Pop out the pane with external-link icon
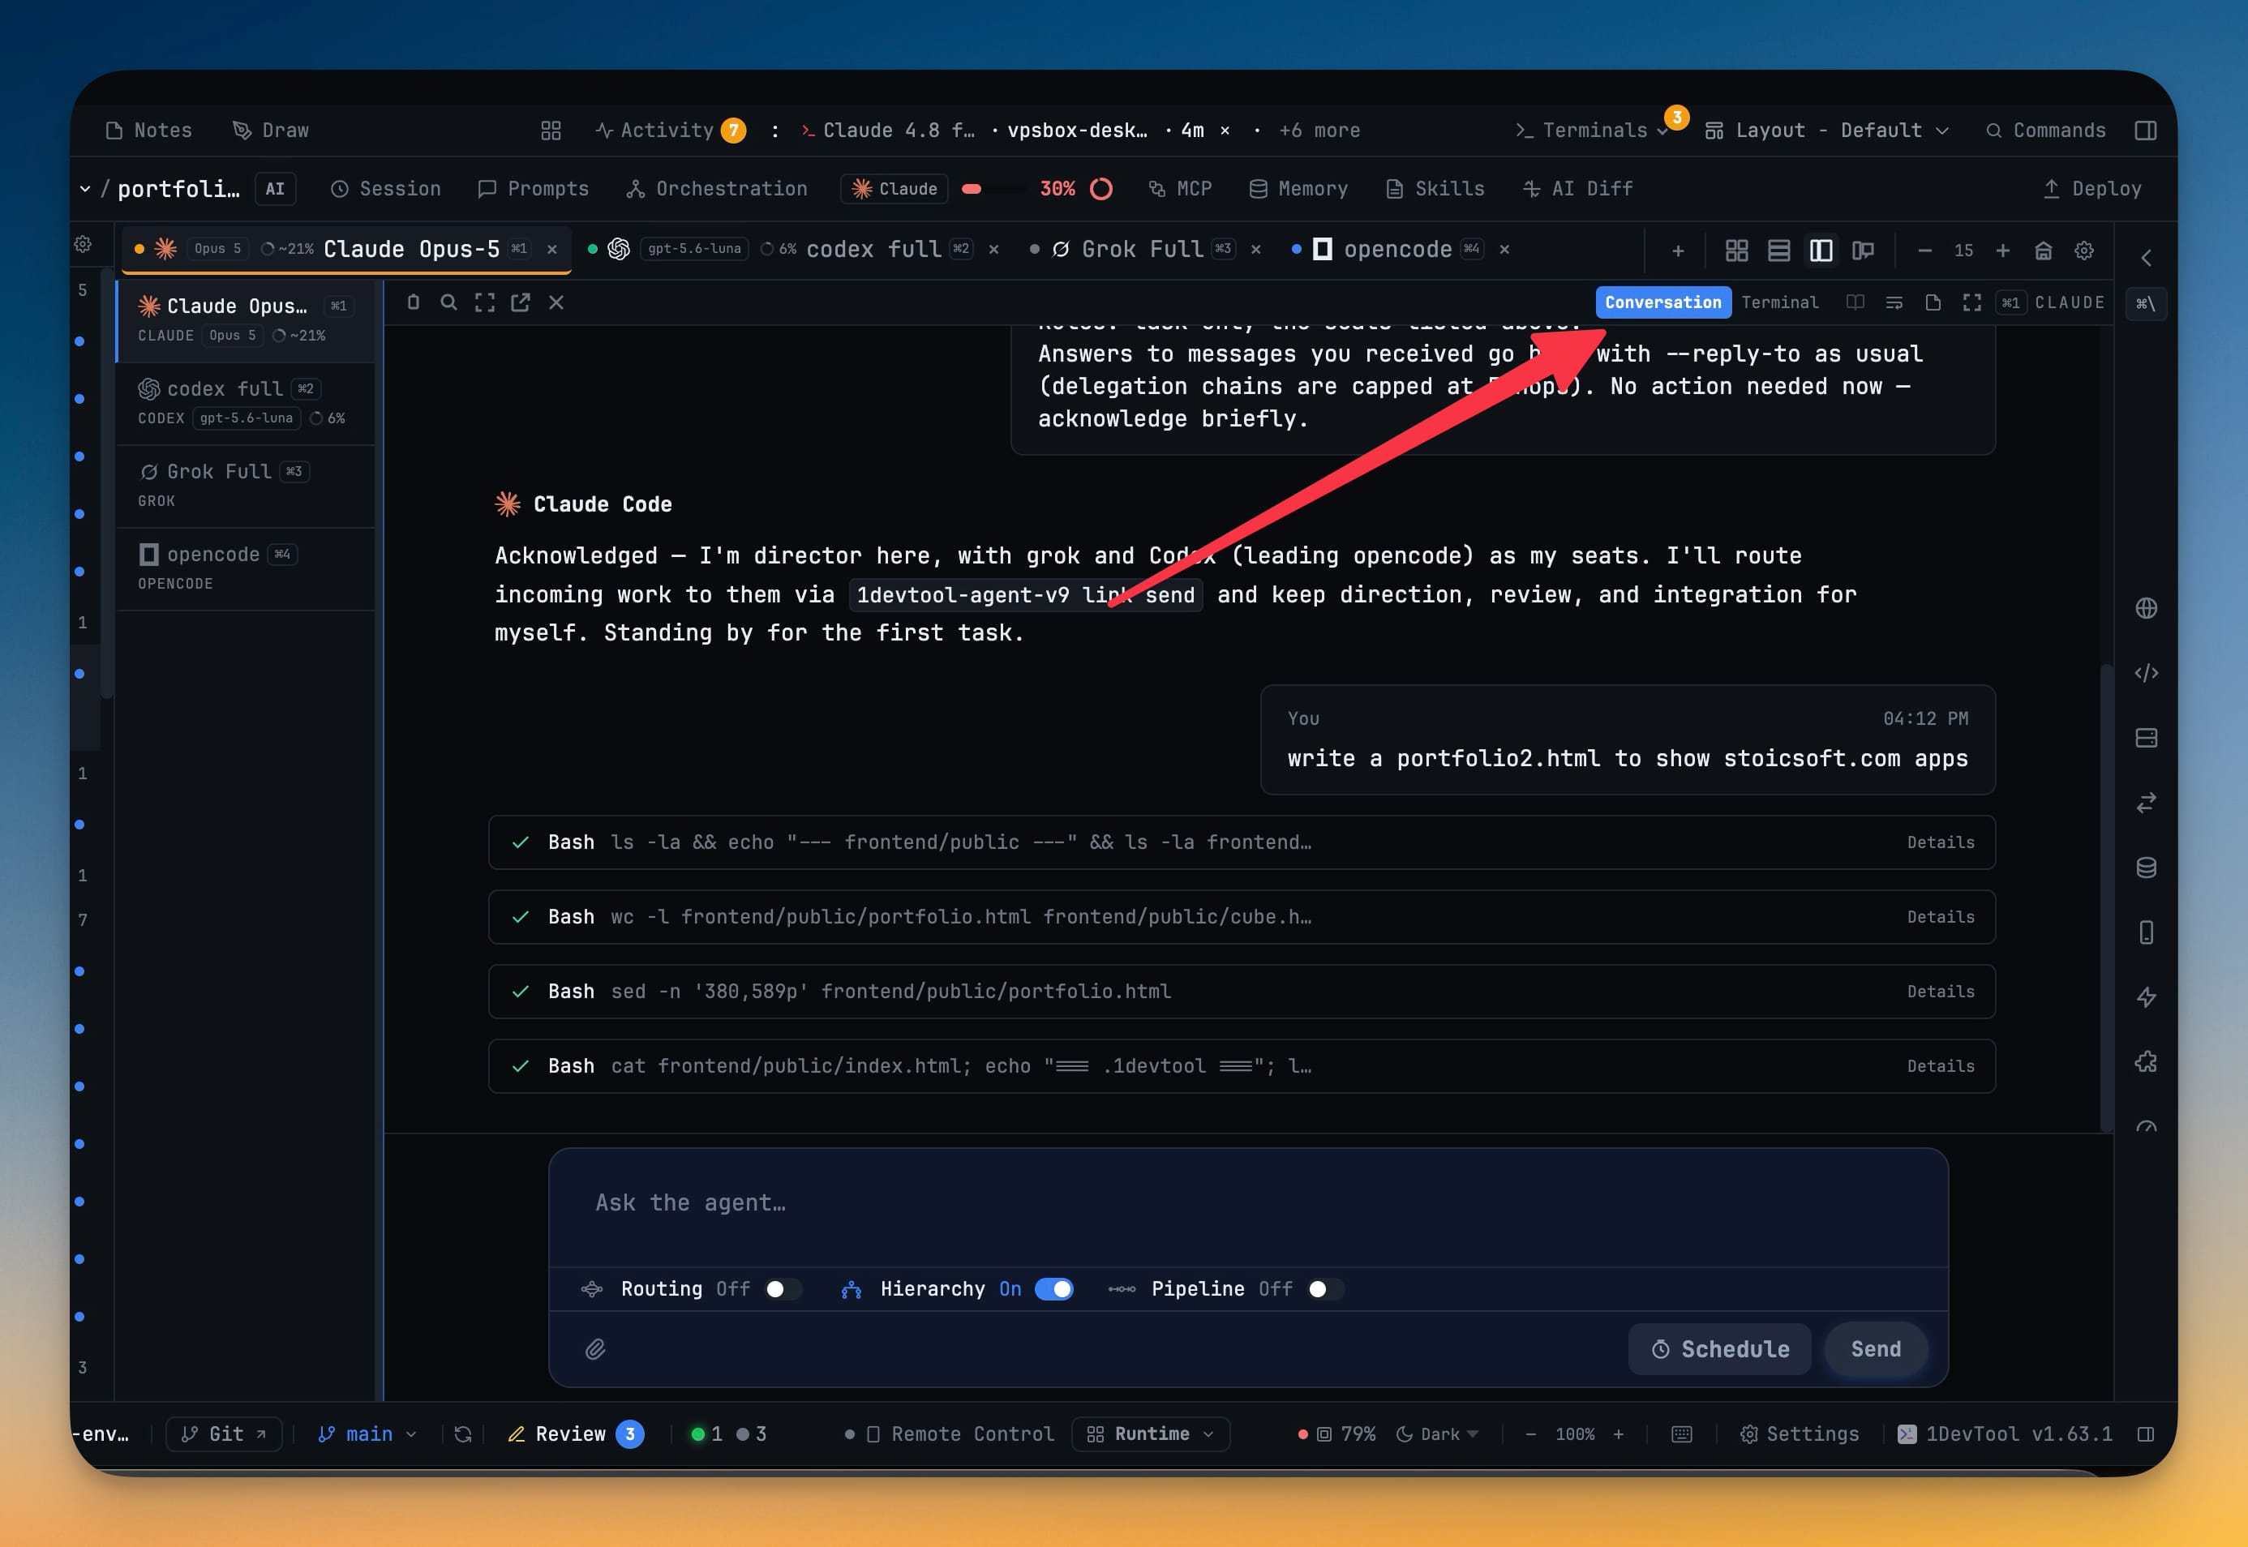This screenshot has height=1547, width=2248. [521, 302]
